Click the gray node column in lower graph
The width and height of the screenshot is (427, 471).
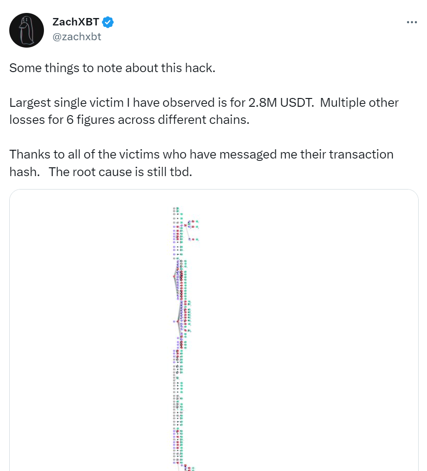(x=174, y=399)
